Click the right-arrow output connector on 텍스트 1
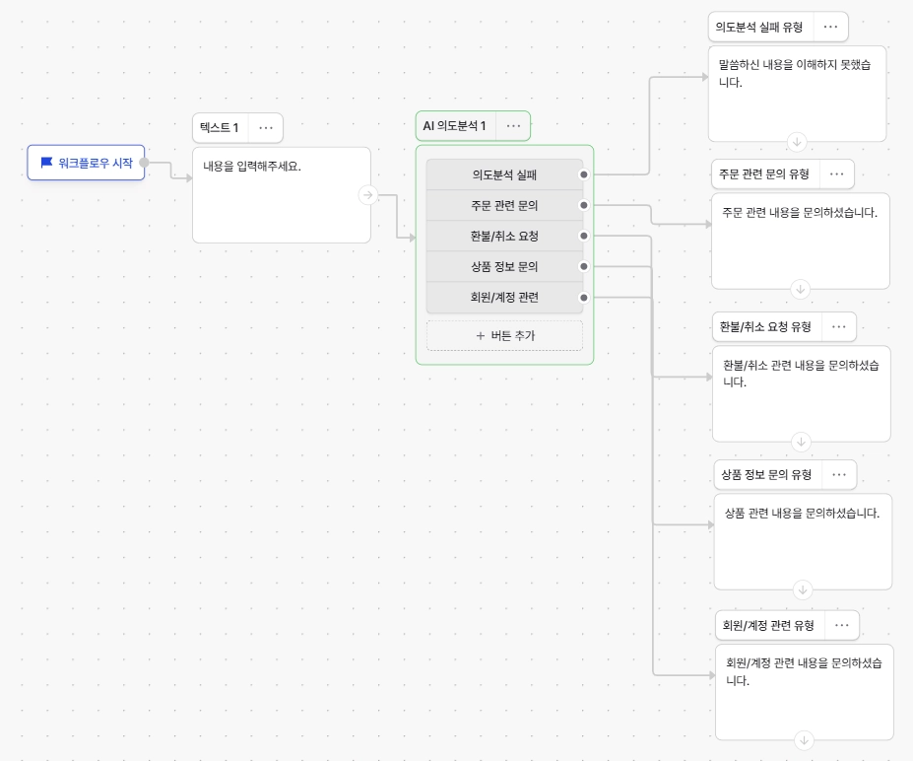This screenshot has width=913, height=761. [367, 194]
